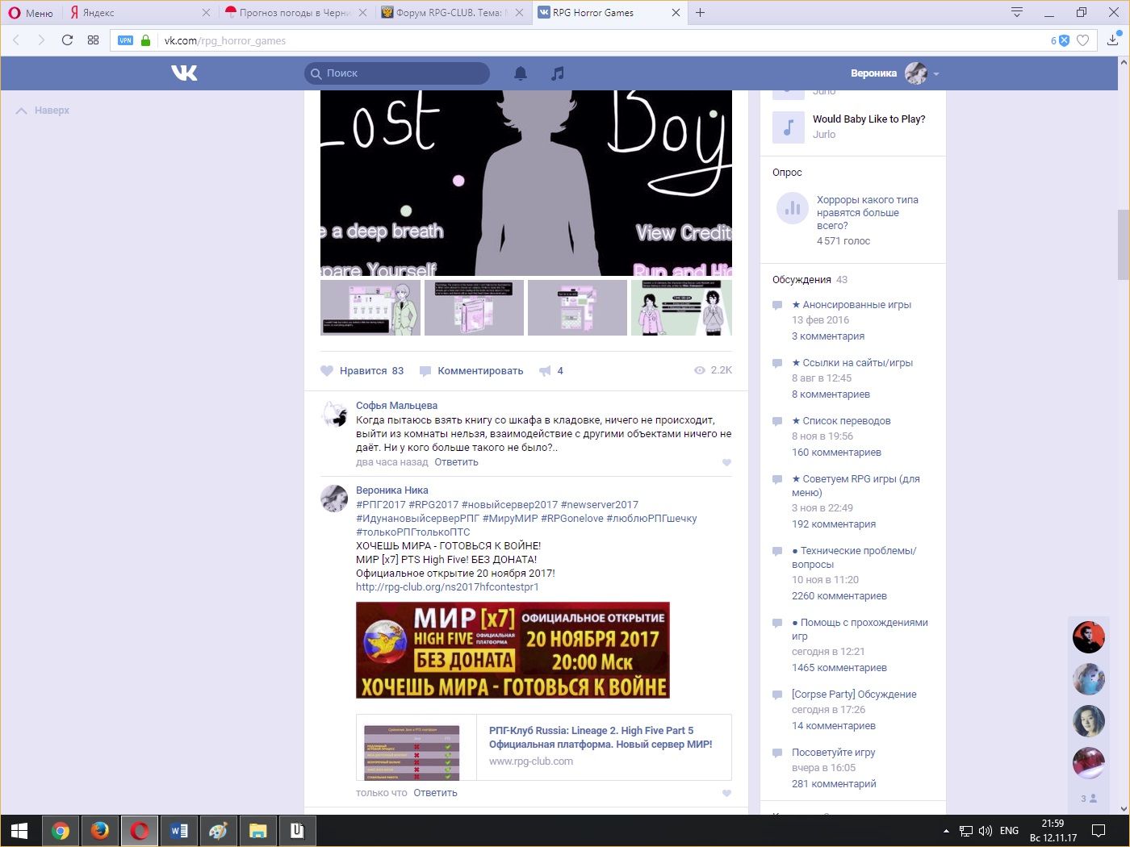Open poll Хорроры какого типа нравятся

point(867,213)
